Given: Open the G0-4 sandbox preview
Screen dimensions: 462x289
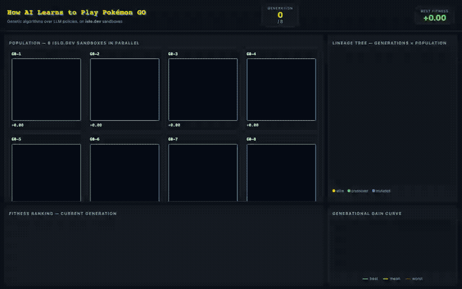Looking at the screenshot, I should click(282, 89).
